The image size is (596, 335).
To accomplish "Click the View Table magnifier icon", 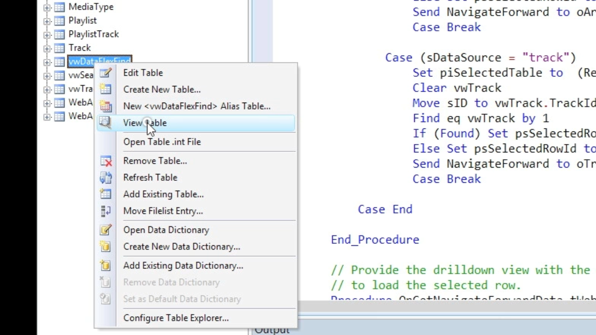I will (106, 123).
